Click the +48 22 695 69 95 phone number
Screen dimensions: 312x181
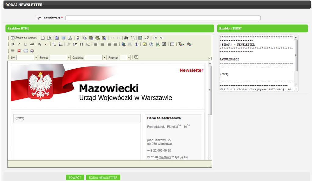(x=159, y=150)
